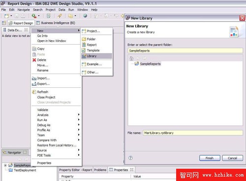This screenshot has width=246, height=181.
Task: Click the parent folder text field
Action: (x=185, y=51)
